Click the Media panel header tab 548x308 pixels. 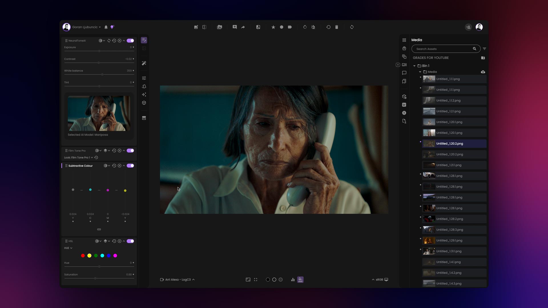point(416,40)
